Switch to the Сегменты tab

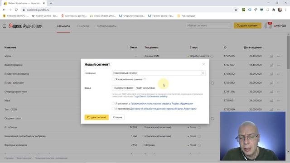point(63,26)
